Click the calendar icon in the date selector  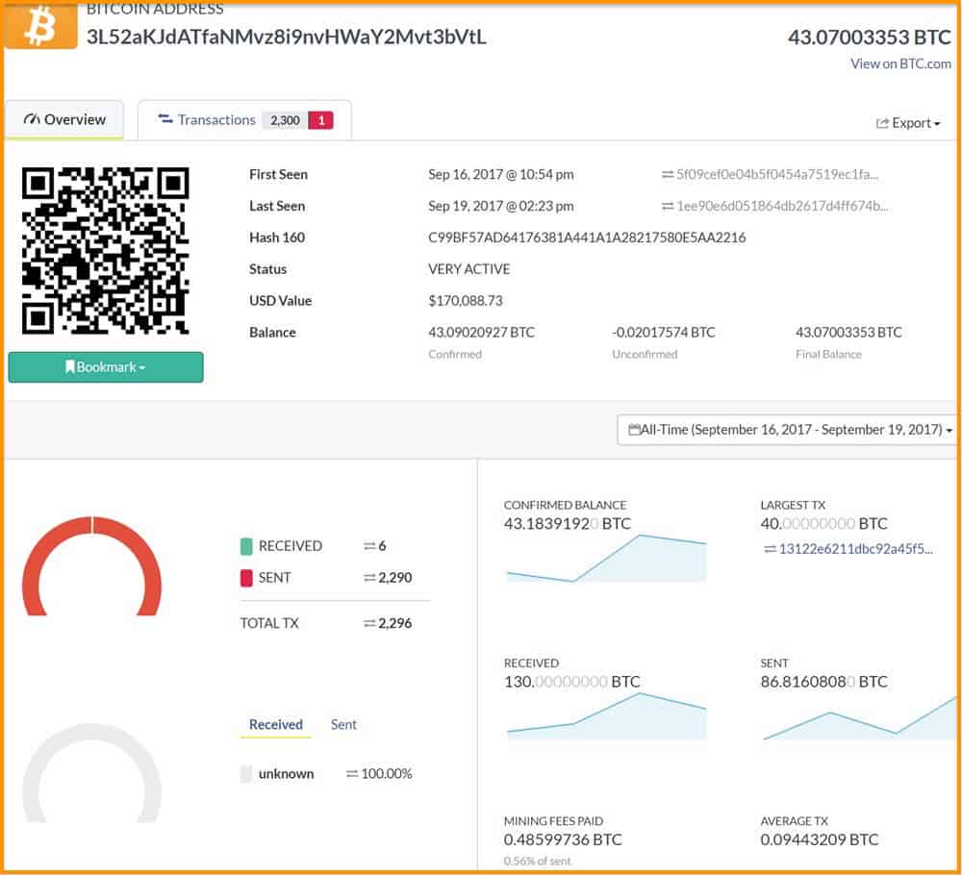[x=635, y=430]
